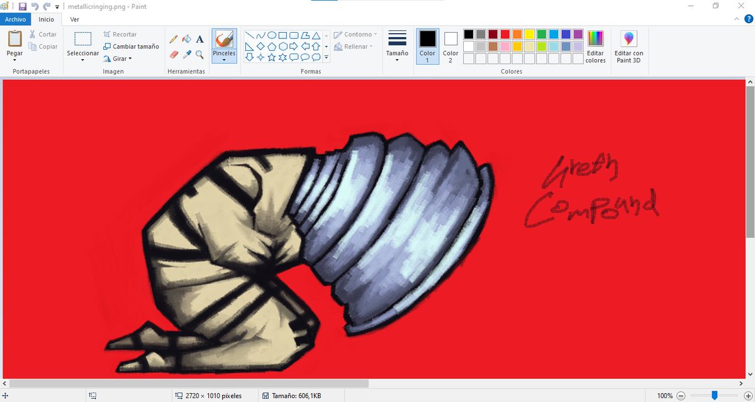This screenshot has height=402, width=755.
Task: Pick the Fill with color tool
Action: point(186,38)
